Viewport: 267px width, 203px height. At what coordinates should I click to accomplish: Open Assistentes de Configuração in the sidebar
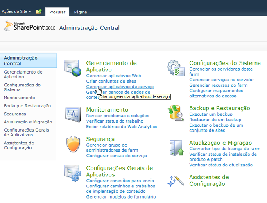tap(19, 145)
